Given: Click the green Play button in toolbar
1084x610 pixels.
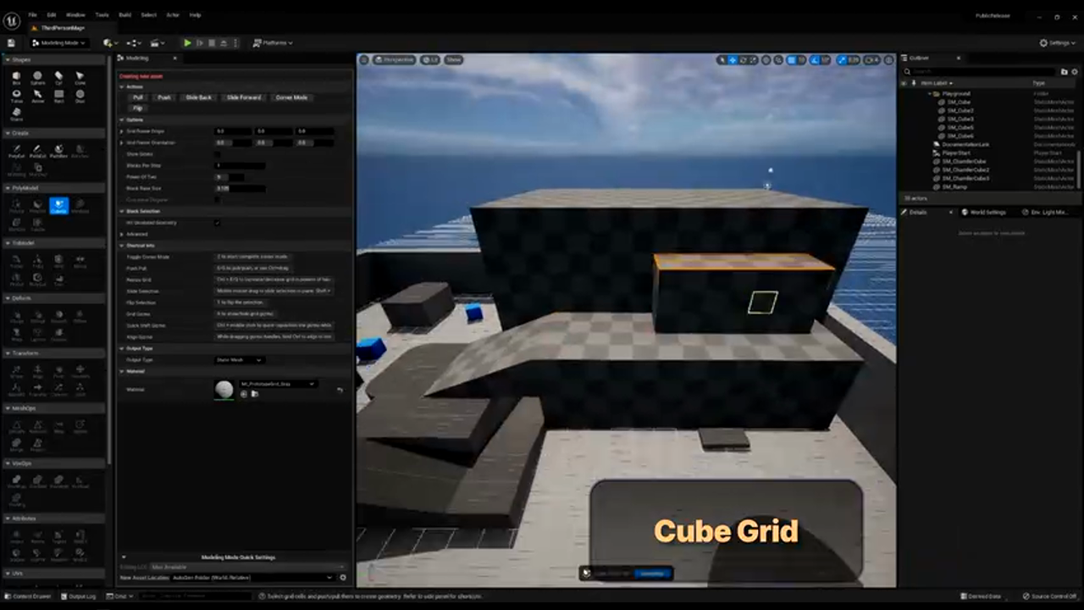Looking at the screenshot, I should click(187, 42).
